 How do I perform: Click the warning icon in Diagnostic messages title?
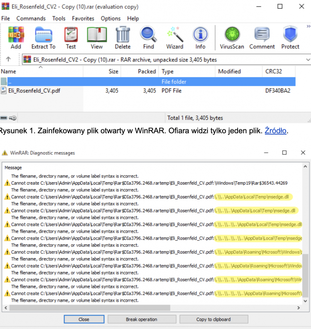(5, 153)
